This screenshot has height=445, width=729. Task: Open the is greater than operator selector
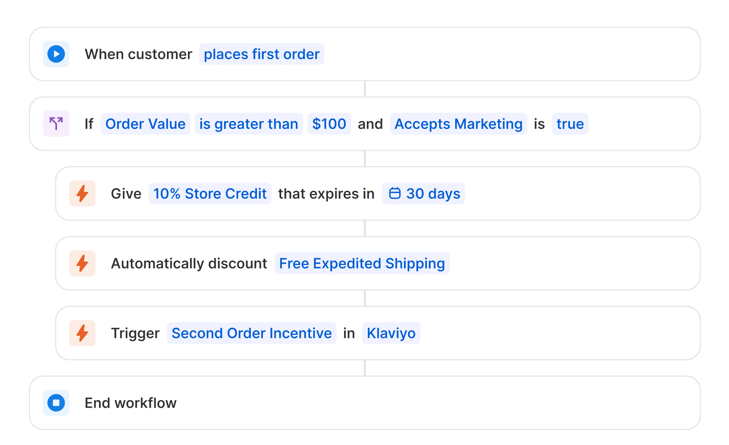248,124
